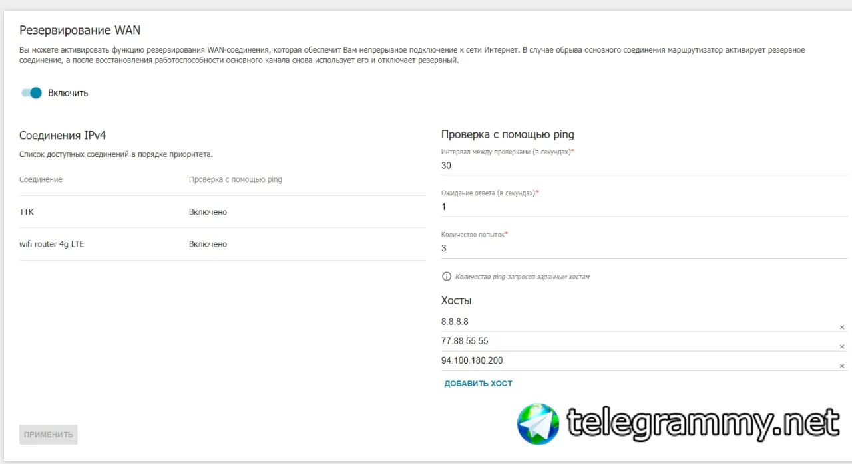Remove the 77.88.55.55 host entry
Screen dimensions: 852x464
point(841,347)
